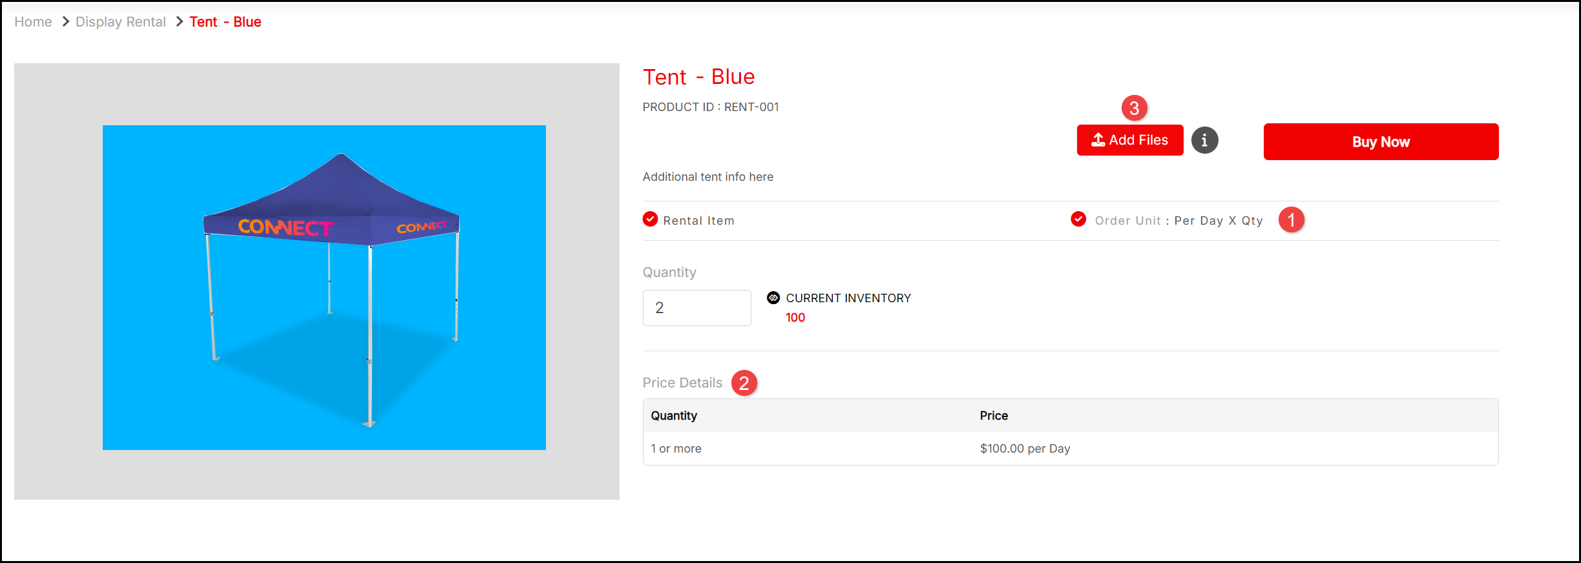
Task: Click the Current Inventory icon
Action: click(x=773, y=298)
